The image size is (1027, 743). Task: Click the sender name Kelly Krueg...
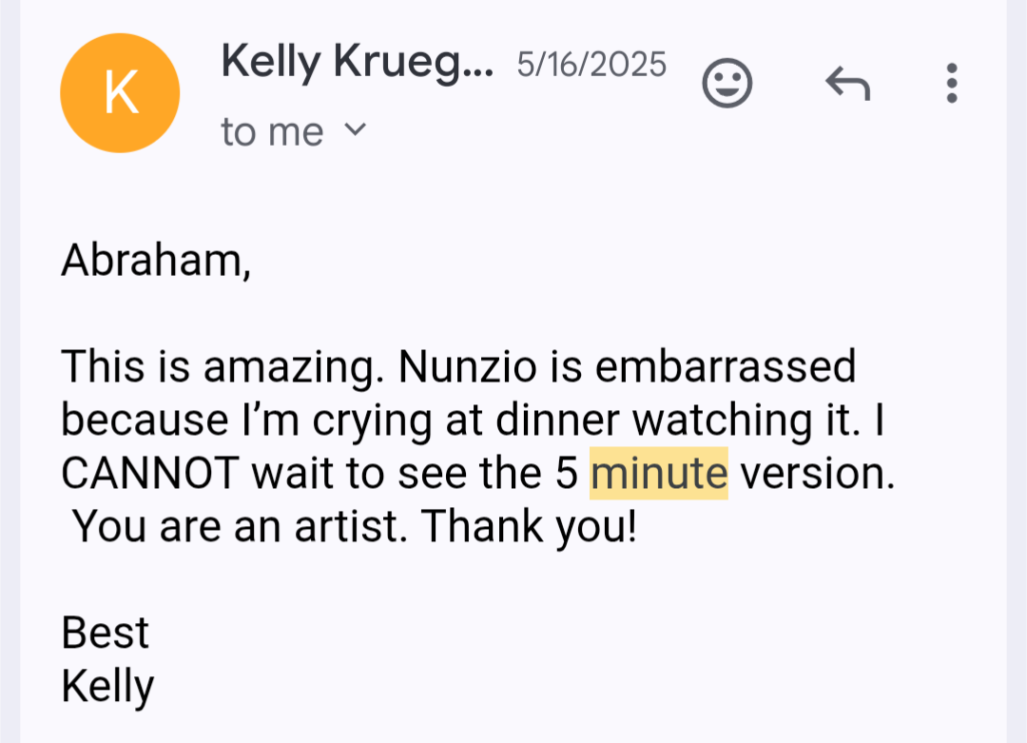(357, 63)
